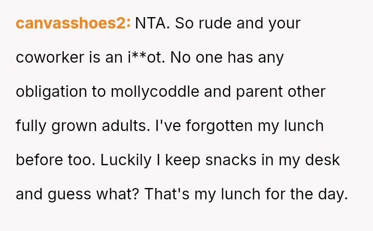
Task: Click the word "grown" in the comment
Action: click(74, 126)
